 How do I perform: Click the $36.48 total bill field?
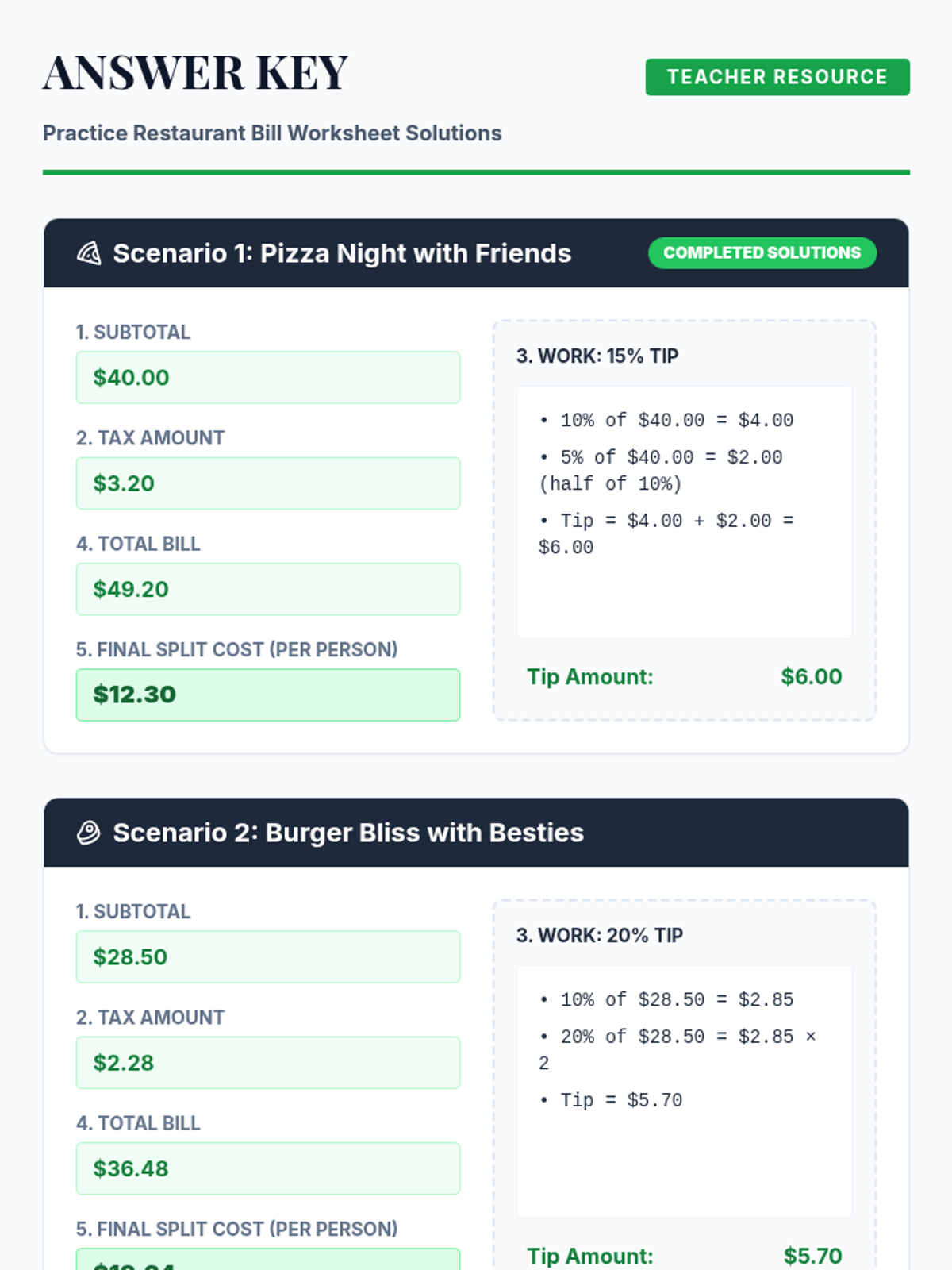click(267, 1168)
